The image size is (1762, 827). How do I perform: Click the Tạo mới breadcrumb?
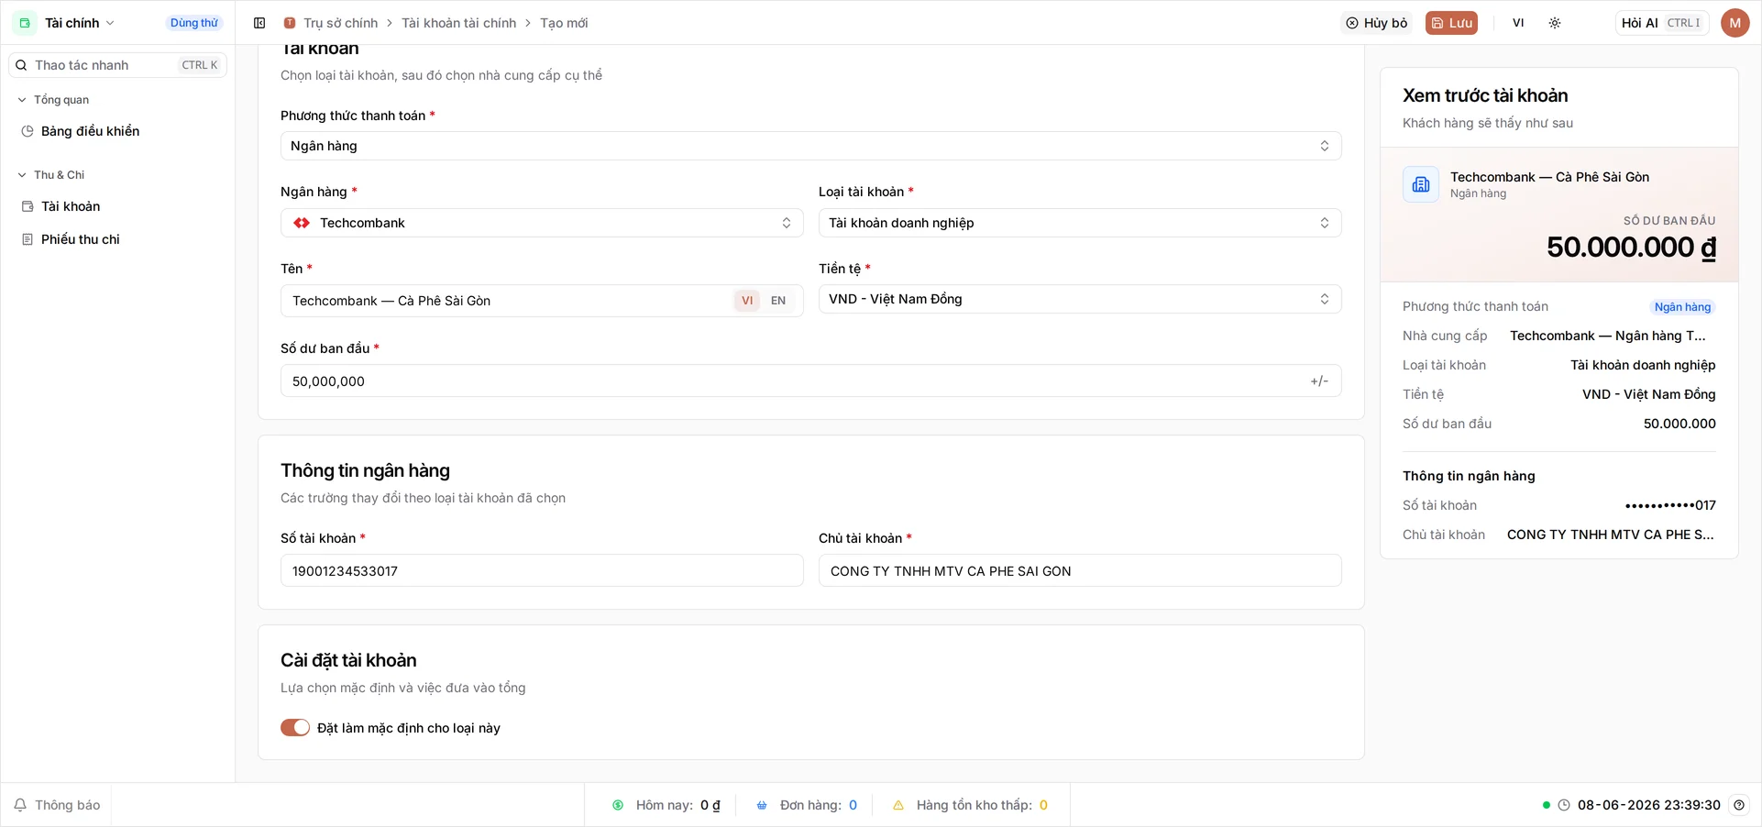(564, 23)
